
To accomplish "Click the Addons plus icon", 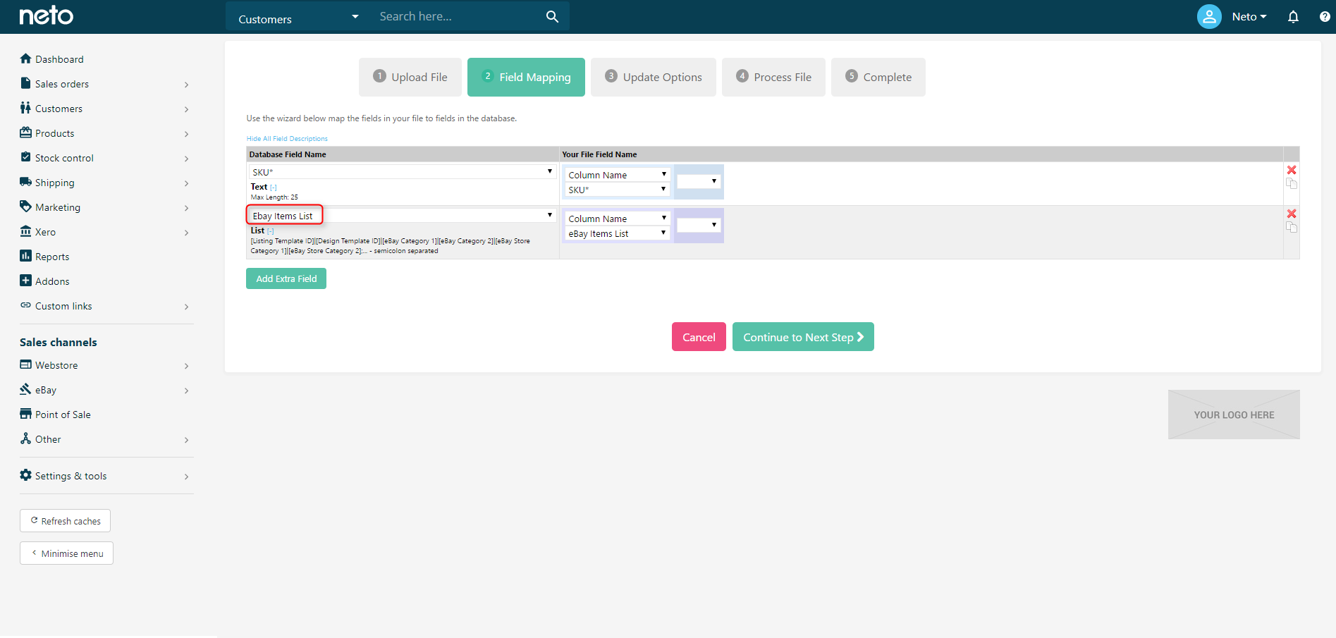I will coord(26,281).
